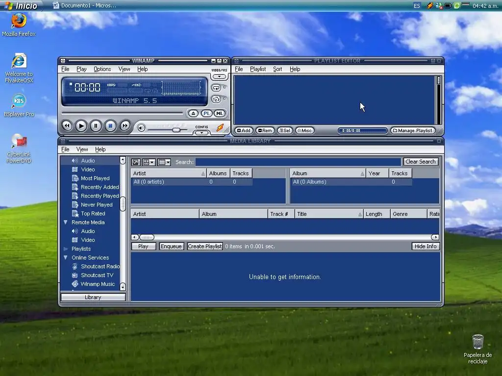The width and height of the screenshot is (502, 376).
Task: Open the Winamp Play menu
Action: [x=81, y=69]
